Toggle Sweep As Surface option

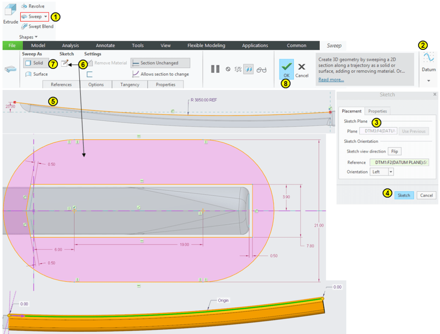tap(37, 74)
